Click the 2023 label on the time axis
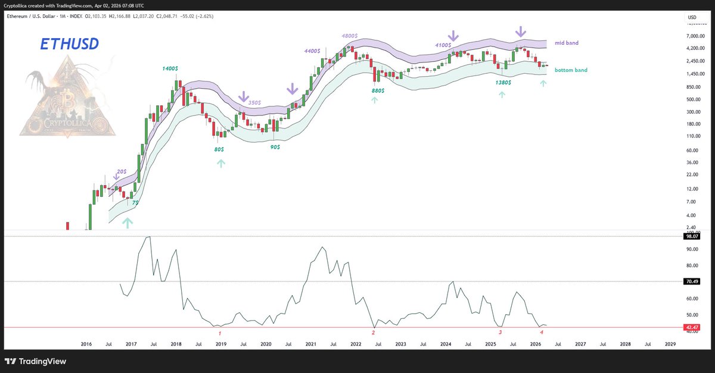Image resolution: width=715 pixels, height=373 pixels. point(400,344)
